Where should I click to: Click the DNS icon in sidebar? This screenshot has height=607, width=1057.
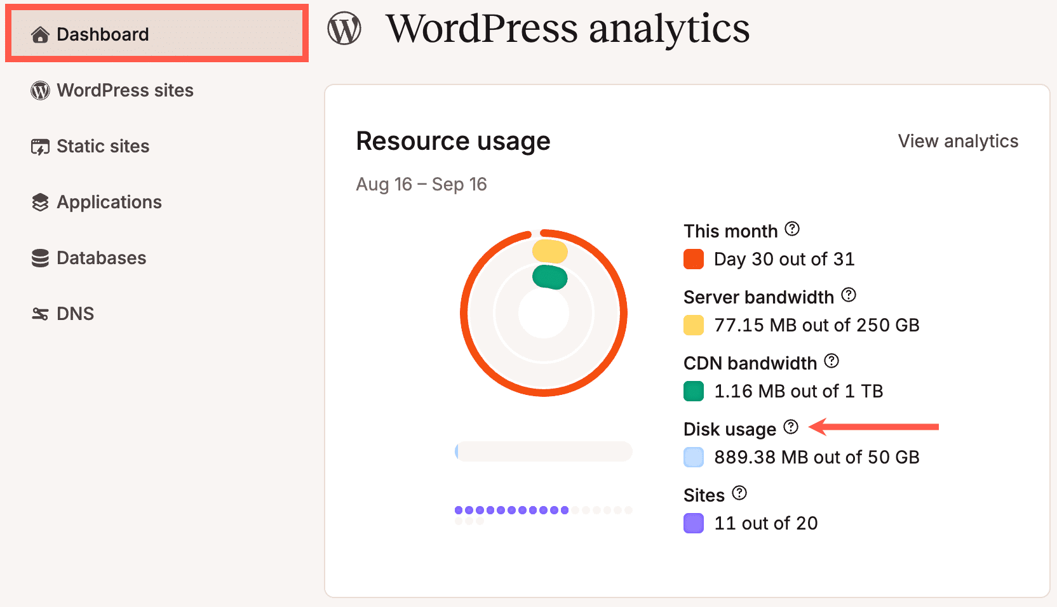tap(40, 314)
